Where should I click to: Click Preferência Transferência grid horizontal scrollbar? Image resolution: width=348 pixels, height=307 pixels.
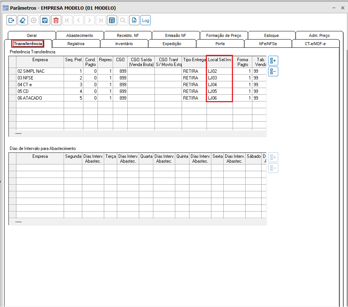(137, 134)
